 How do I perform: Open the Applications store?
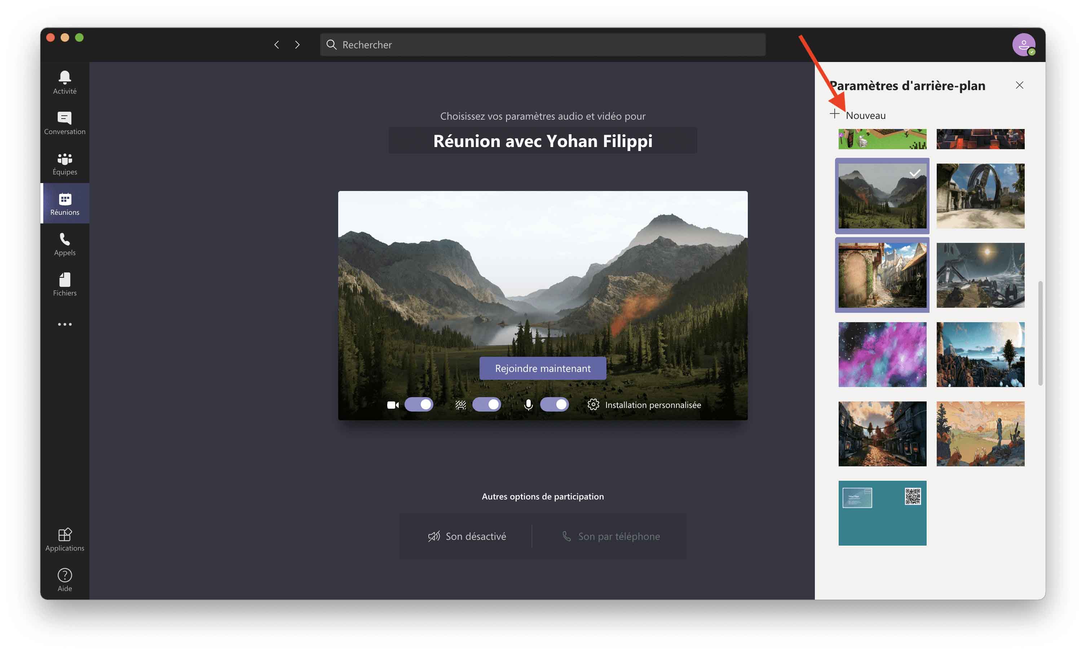click(x=65, y=539)
